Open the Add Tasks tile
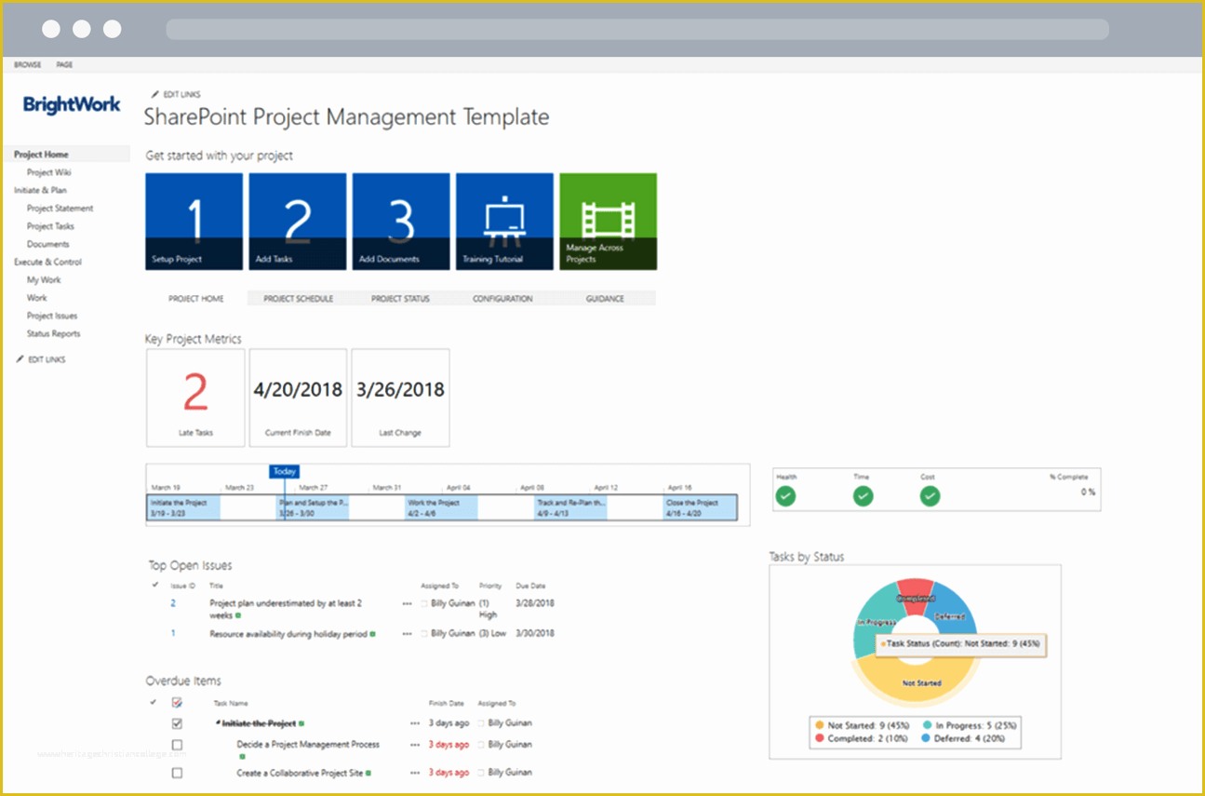 [298, 222]
